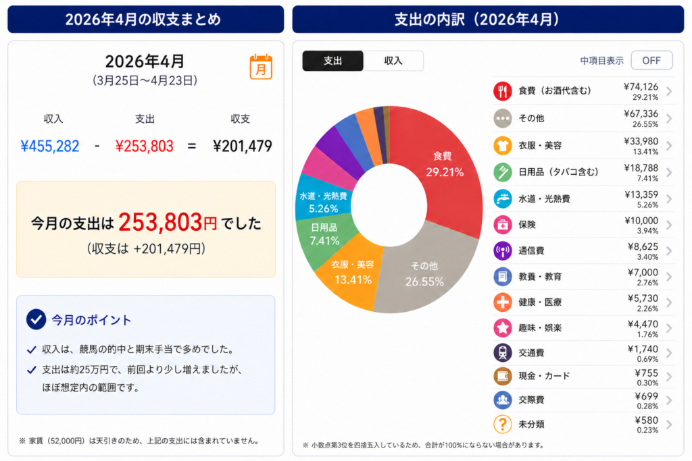Switch to the 収入 tab

point(393,61)
